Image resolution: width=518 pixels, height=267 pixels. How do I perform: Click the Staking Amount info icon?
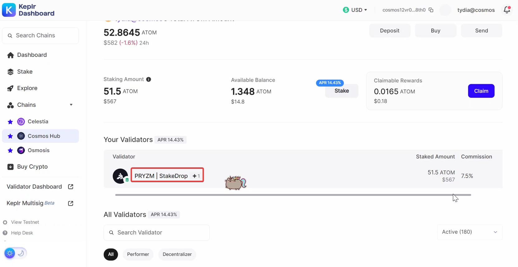[149, 79]
